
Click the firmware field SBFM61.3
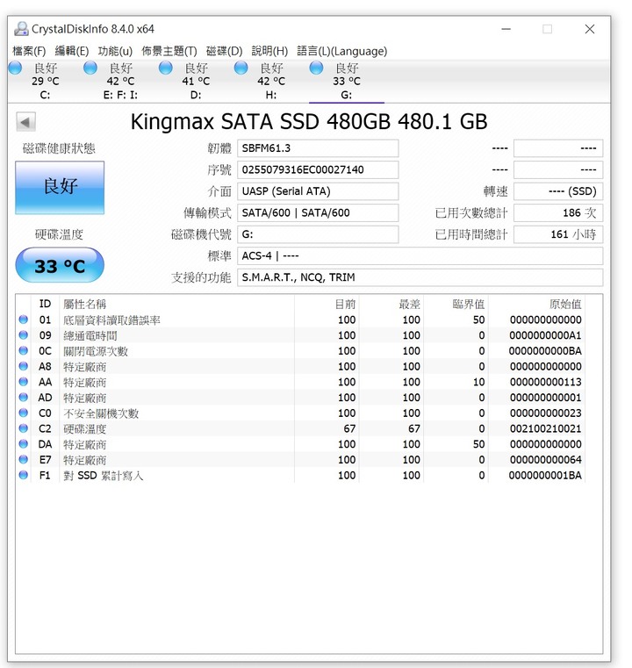point(318,148)
